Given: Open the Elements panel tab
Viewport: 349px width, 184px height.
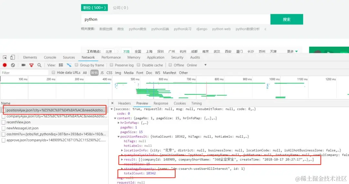Looking at the screenshot, I should tap(30, 57).
